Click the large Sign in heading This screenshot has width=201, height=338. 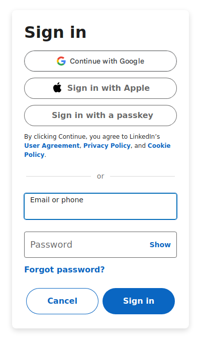point(55,33)
